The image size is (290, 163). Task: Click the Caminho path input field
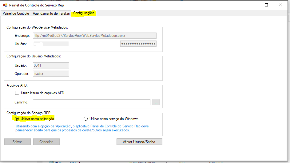[91, 102]
